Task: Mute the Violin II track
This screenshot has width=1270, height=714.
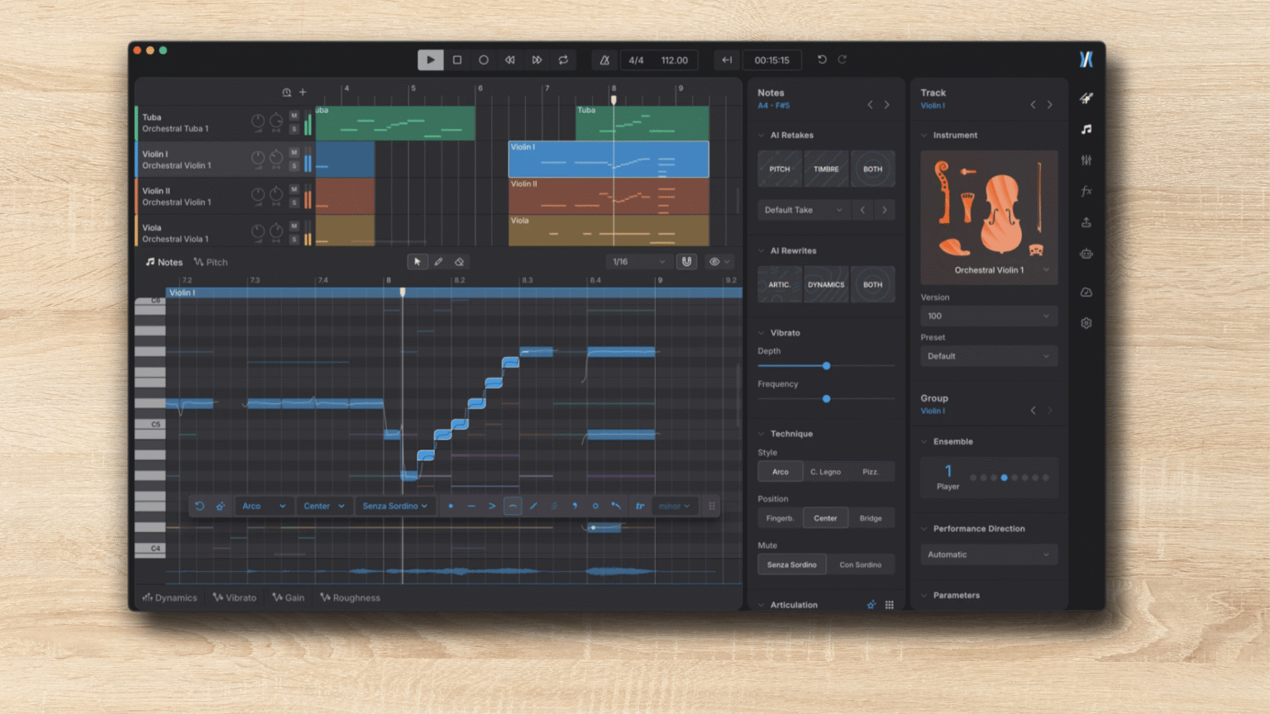Action: (x=294, y=189)
